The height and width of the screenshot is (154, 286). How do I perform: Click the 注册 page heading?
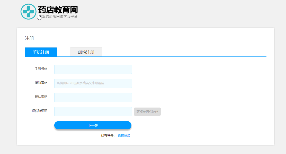tap(29, 38)
